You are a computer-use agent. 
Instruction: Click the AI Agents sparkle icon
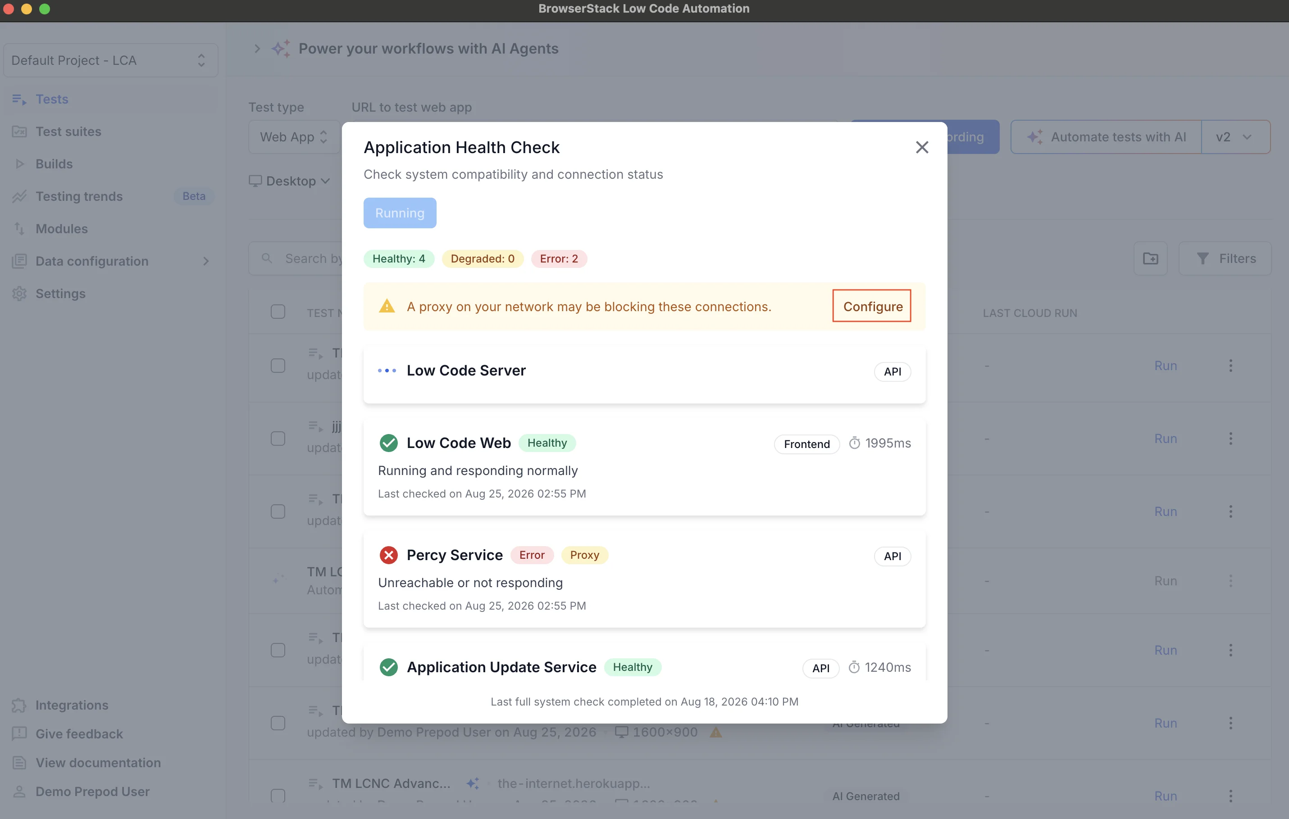click(281, 49)
